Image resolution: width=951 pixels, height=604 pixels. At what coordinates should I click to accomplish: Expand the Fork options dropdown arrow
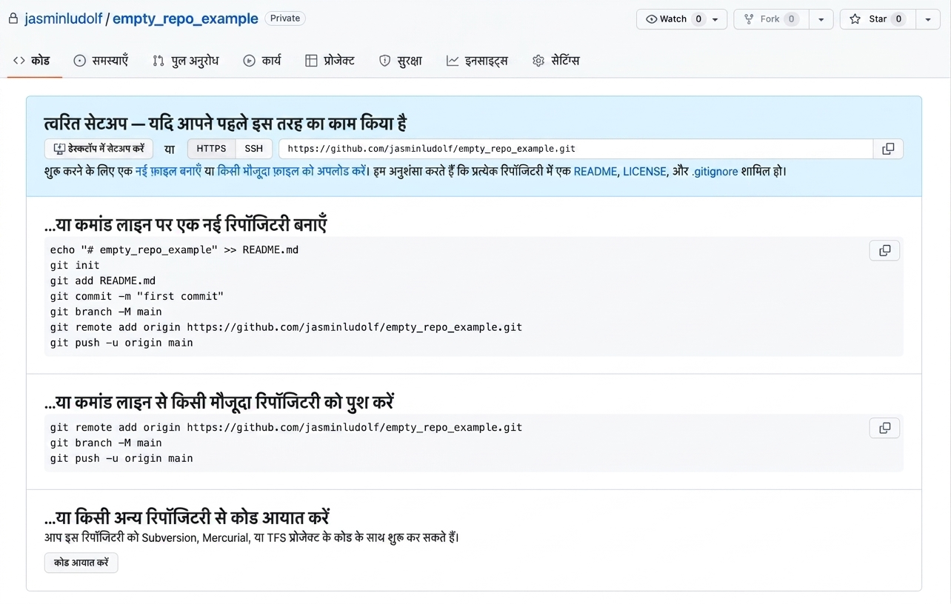click(821, 19)
